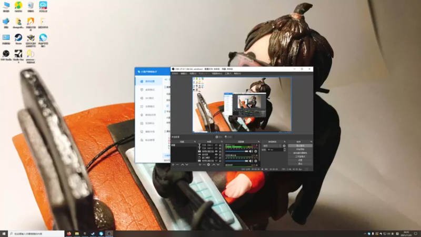Screen dimensions: 421x237
Task: Open Firefox from the taskbar
Action: [69, 233]
